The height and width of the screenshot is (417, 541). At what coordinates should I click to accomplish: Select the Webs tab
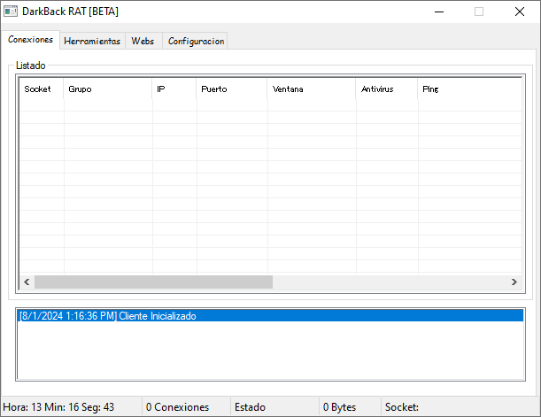coord(143,42)
